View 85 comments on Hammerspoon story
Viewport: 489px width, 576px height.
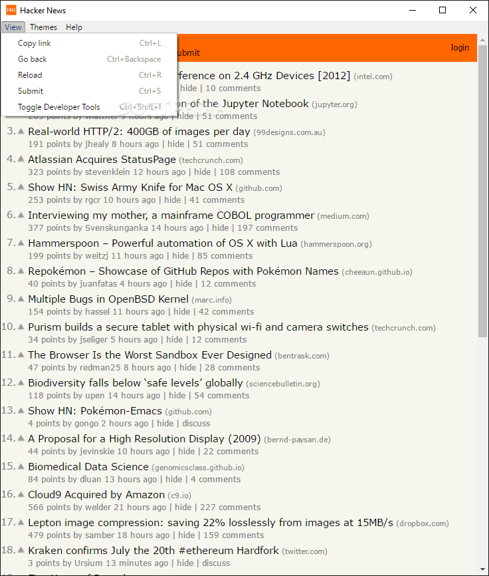pyautogui.click(x=225, y=255)
